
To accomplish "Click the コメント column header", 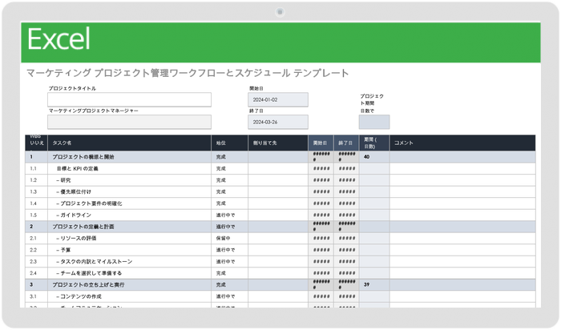I will tap(462, 143).
